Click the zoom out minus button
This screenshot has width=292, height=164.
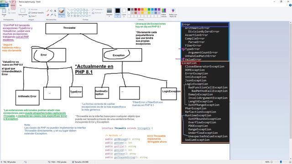coord(271,162)
